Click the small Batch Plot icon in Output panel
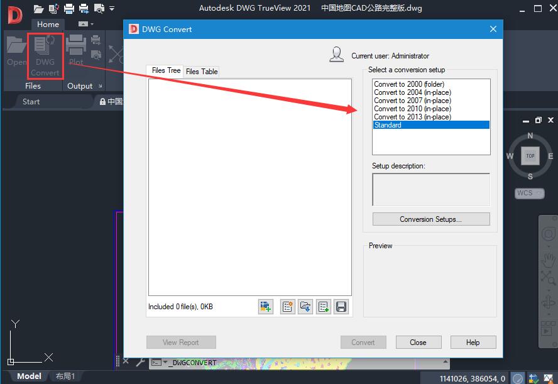 point(96,40)
